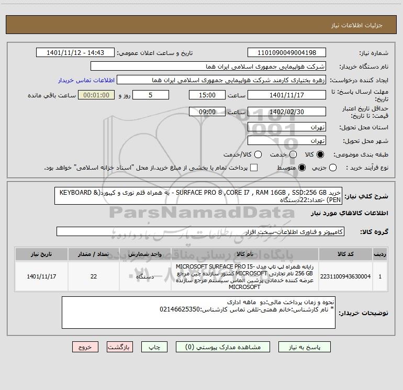Choose the جزیی purchase type radio
Image resolution: width=403 pixels, height=390 pixels.
(333, 168)
